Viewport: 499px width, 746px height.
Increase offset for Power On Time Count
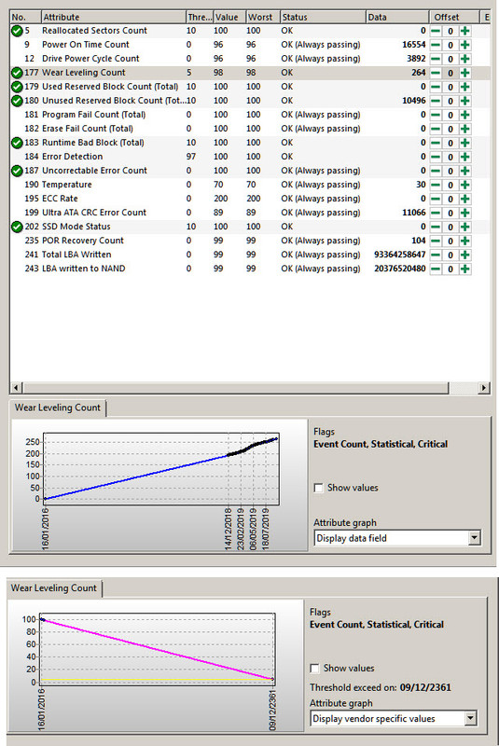click(465, 45)
